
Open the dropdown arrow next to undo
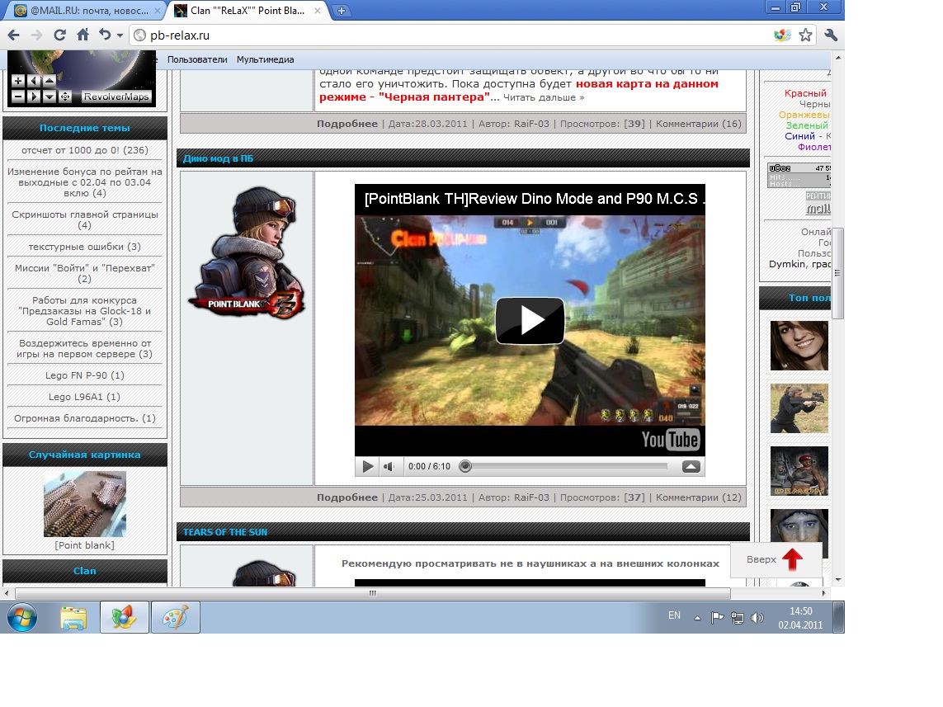[120, 35]
